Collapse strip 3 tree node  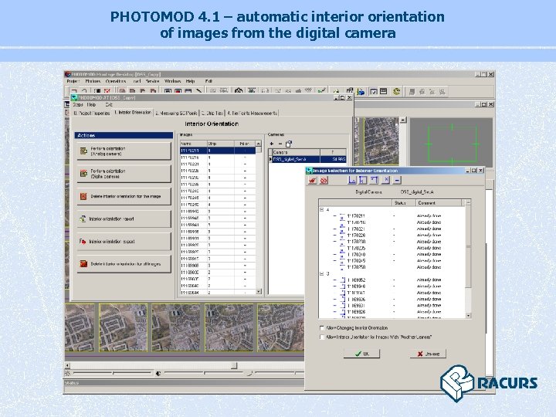[x=321, y=273]
